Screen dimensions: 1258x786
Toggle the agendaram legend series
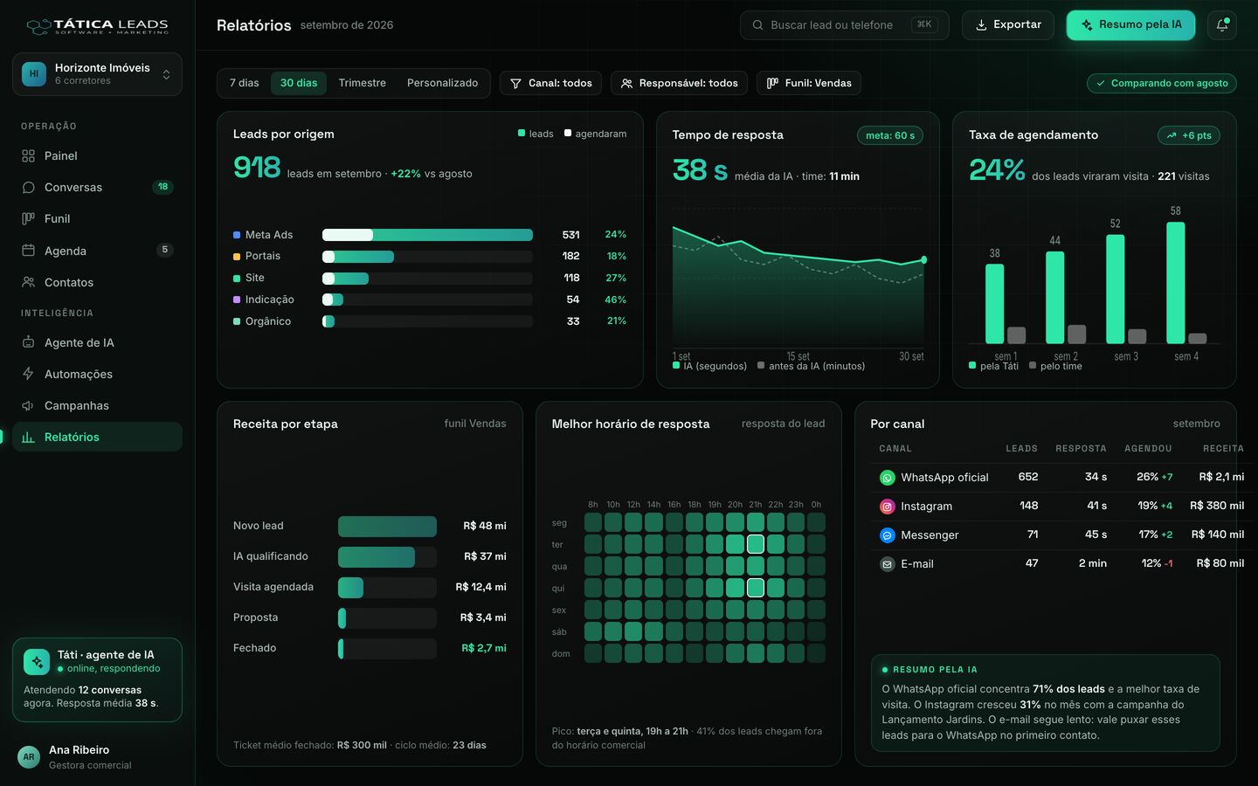pos(596,134)
